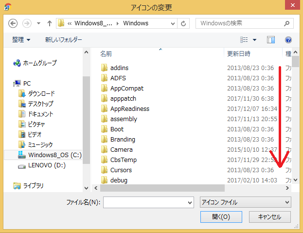Select the Camera folder
The height and width of the screenshot is (233, 303).
point(117,149)
